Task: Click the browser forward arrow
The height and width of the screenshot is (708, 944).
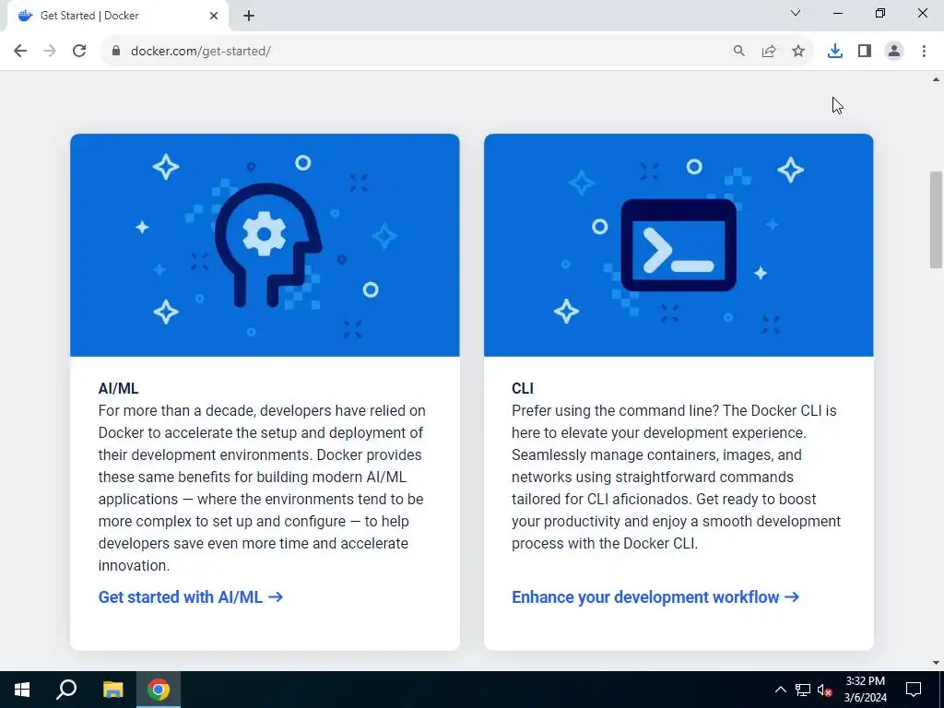Action: pos(50,51)
